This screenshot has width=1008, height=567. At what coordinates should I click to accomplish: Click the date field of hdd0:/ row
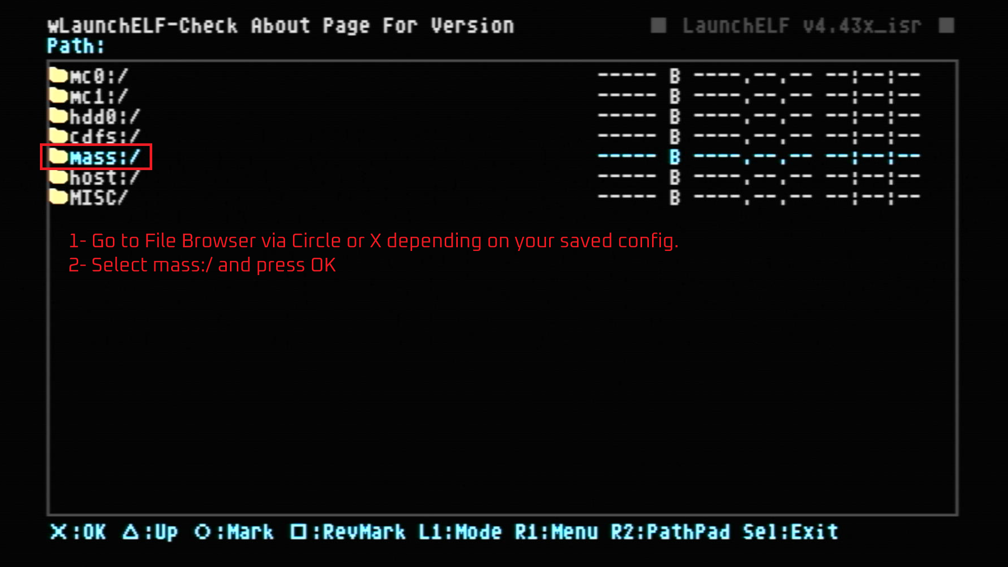click(x=753, y=117)
